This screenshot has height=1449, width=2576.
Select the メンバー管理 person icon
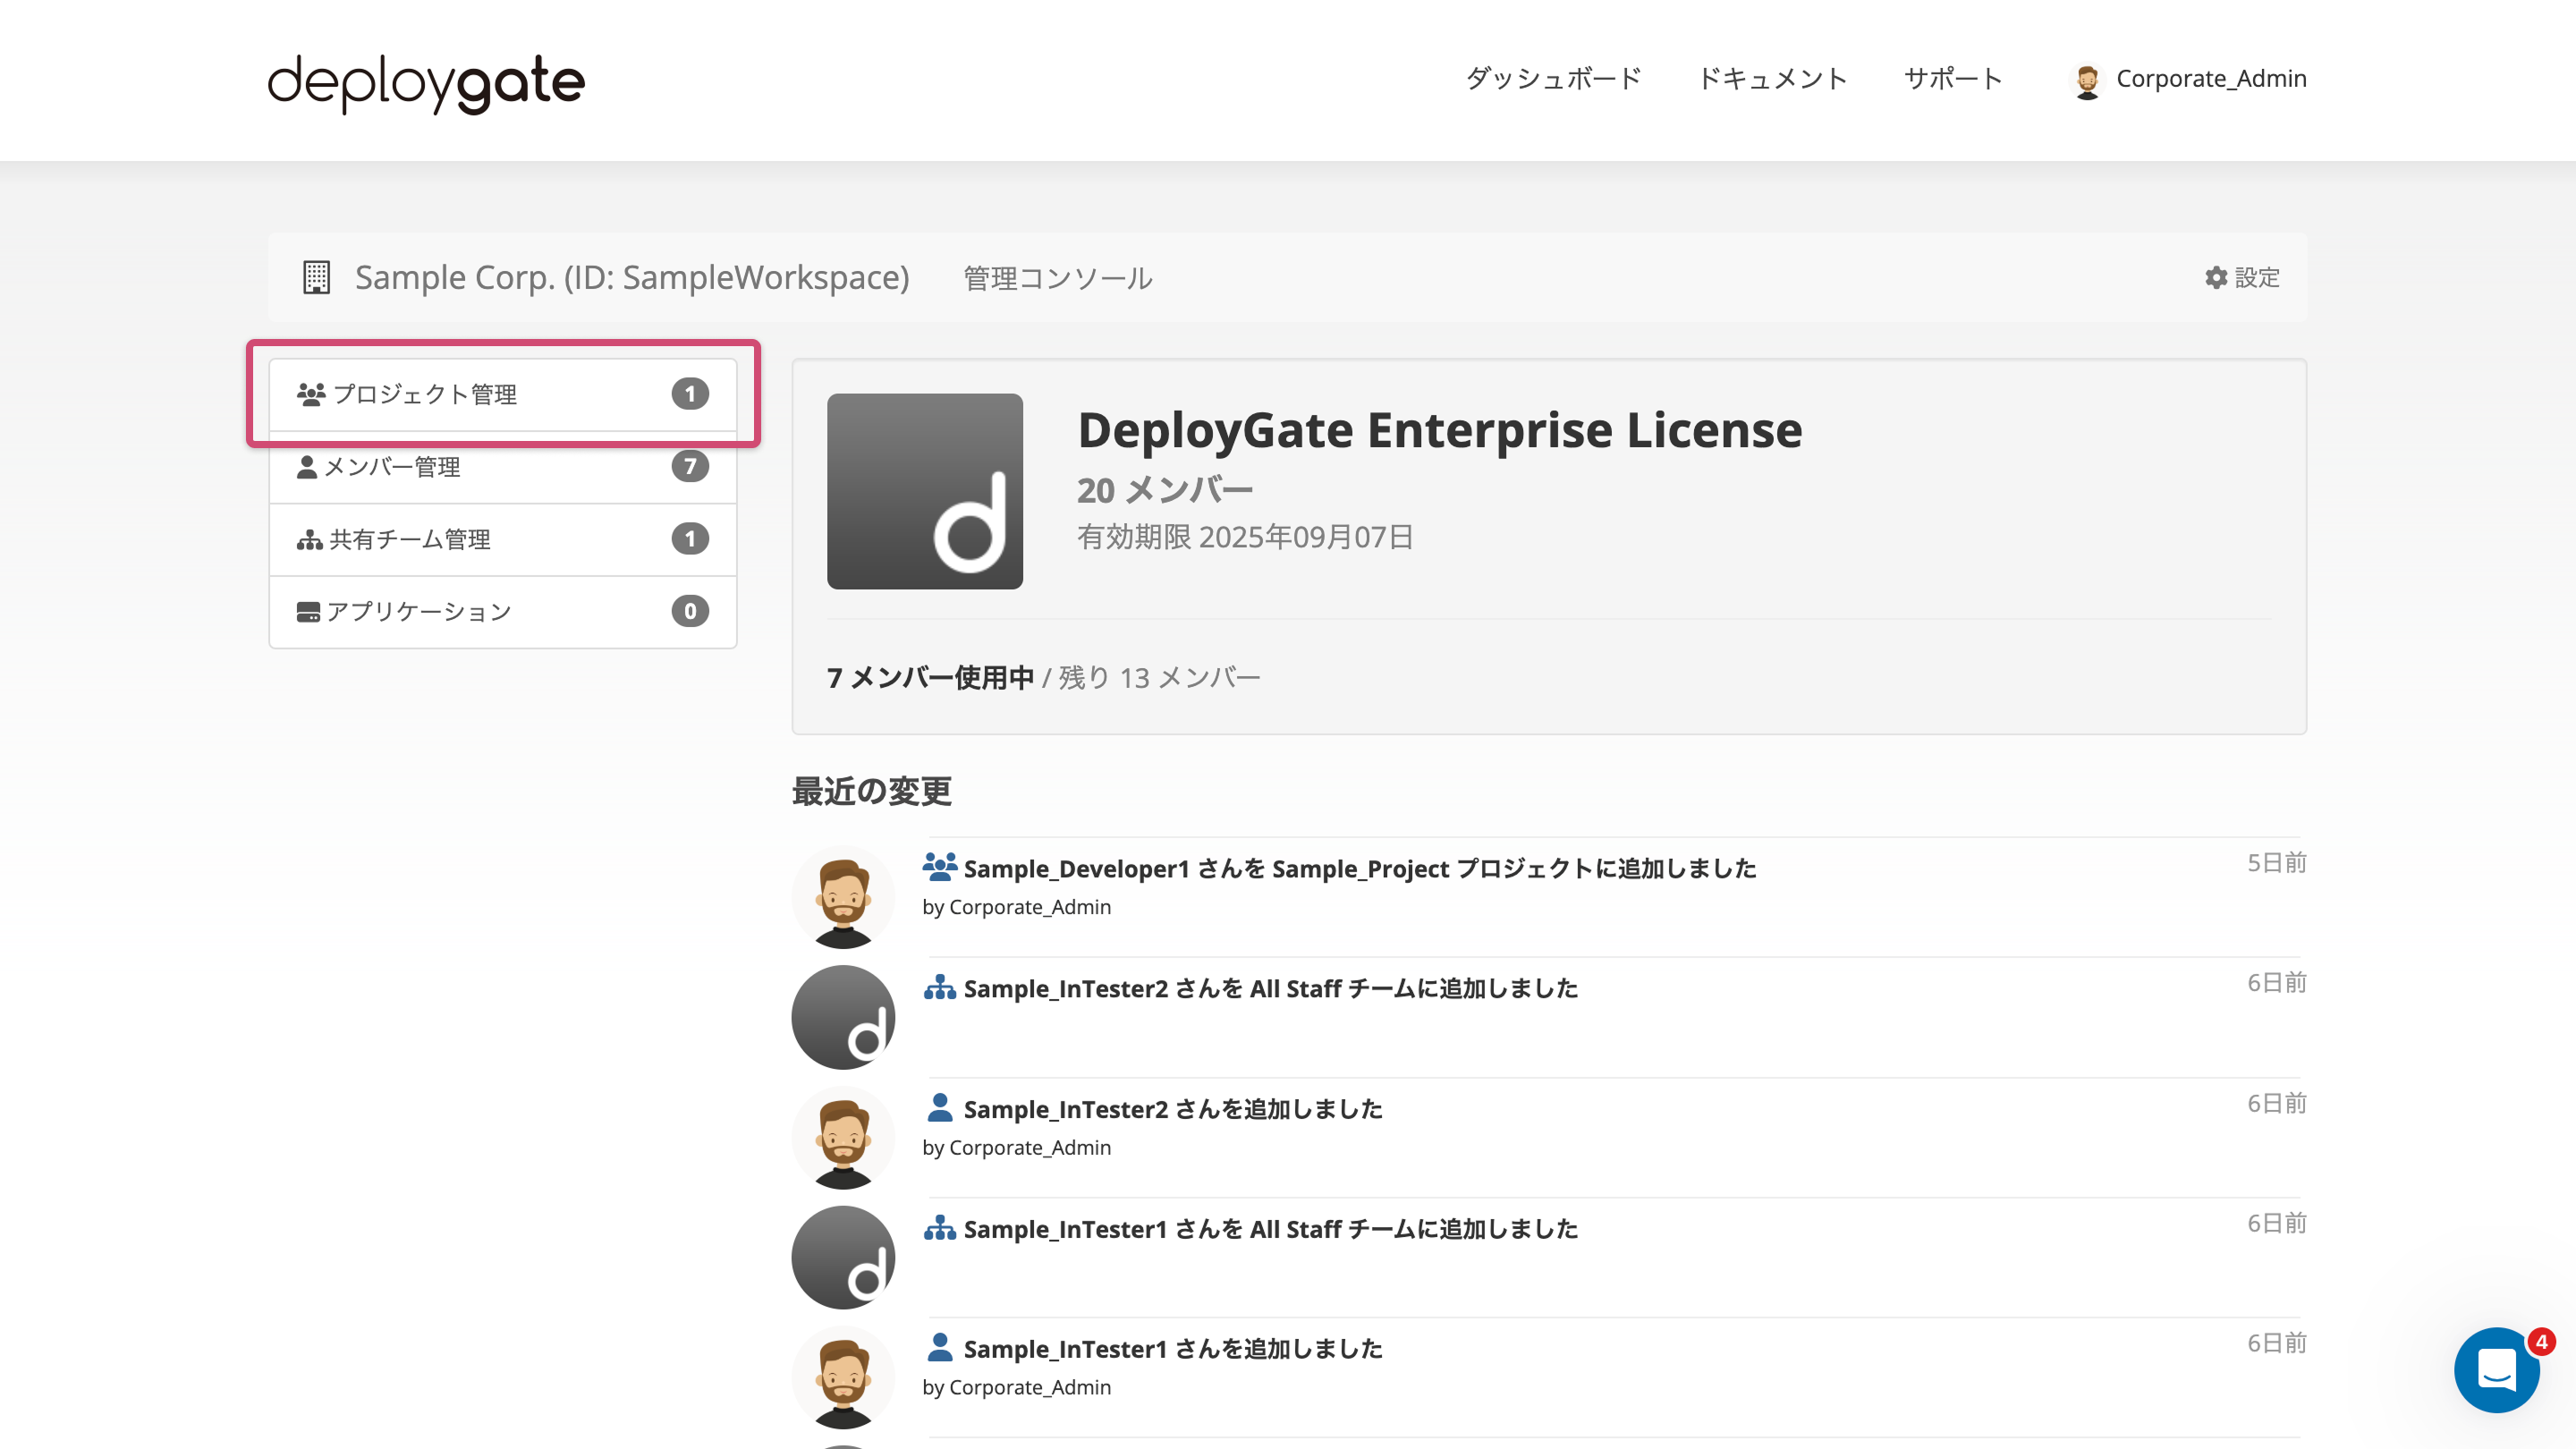tap(307, 466)
